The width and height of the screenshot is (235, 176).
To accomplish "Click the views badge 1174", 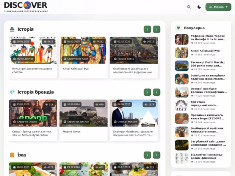I will coord(149,104).
